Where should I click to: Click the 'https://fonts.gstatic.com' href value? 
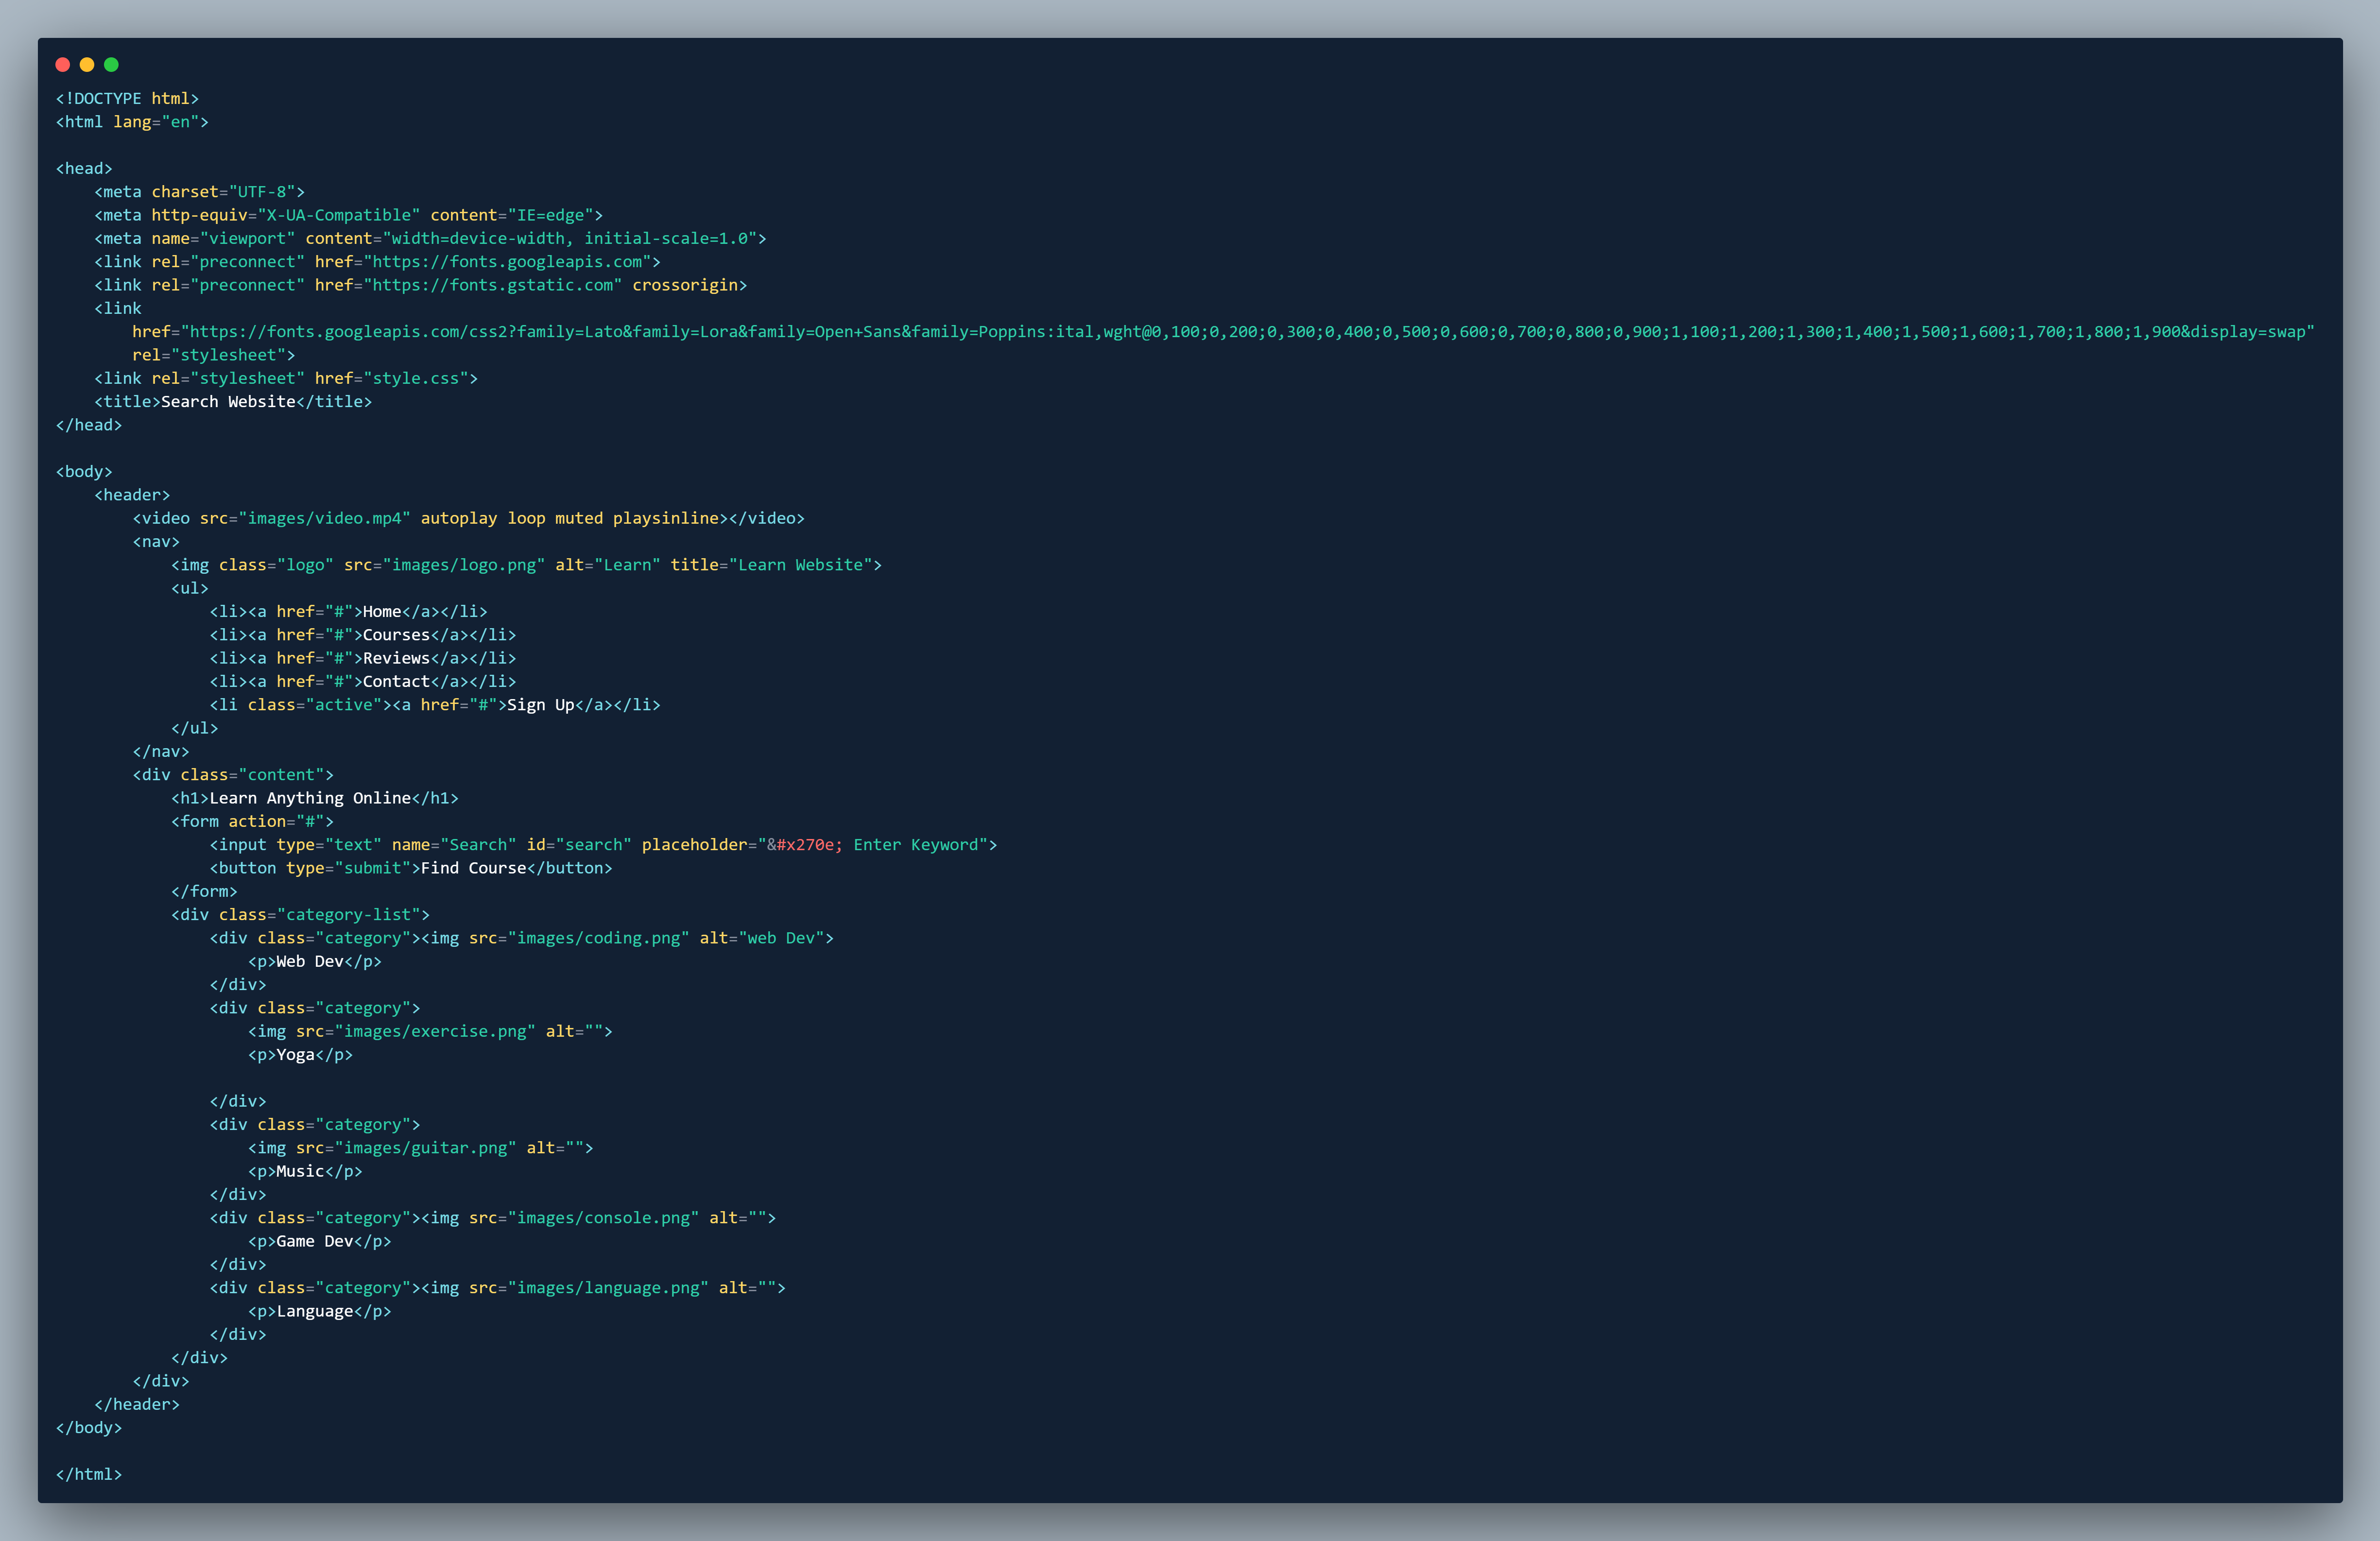(493, 285)
